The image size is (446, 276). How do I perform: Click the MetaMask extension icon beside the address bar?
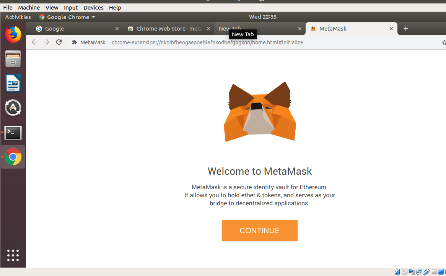tap(74, 42)
